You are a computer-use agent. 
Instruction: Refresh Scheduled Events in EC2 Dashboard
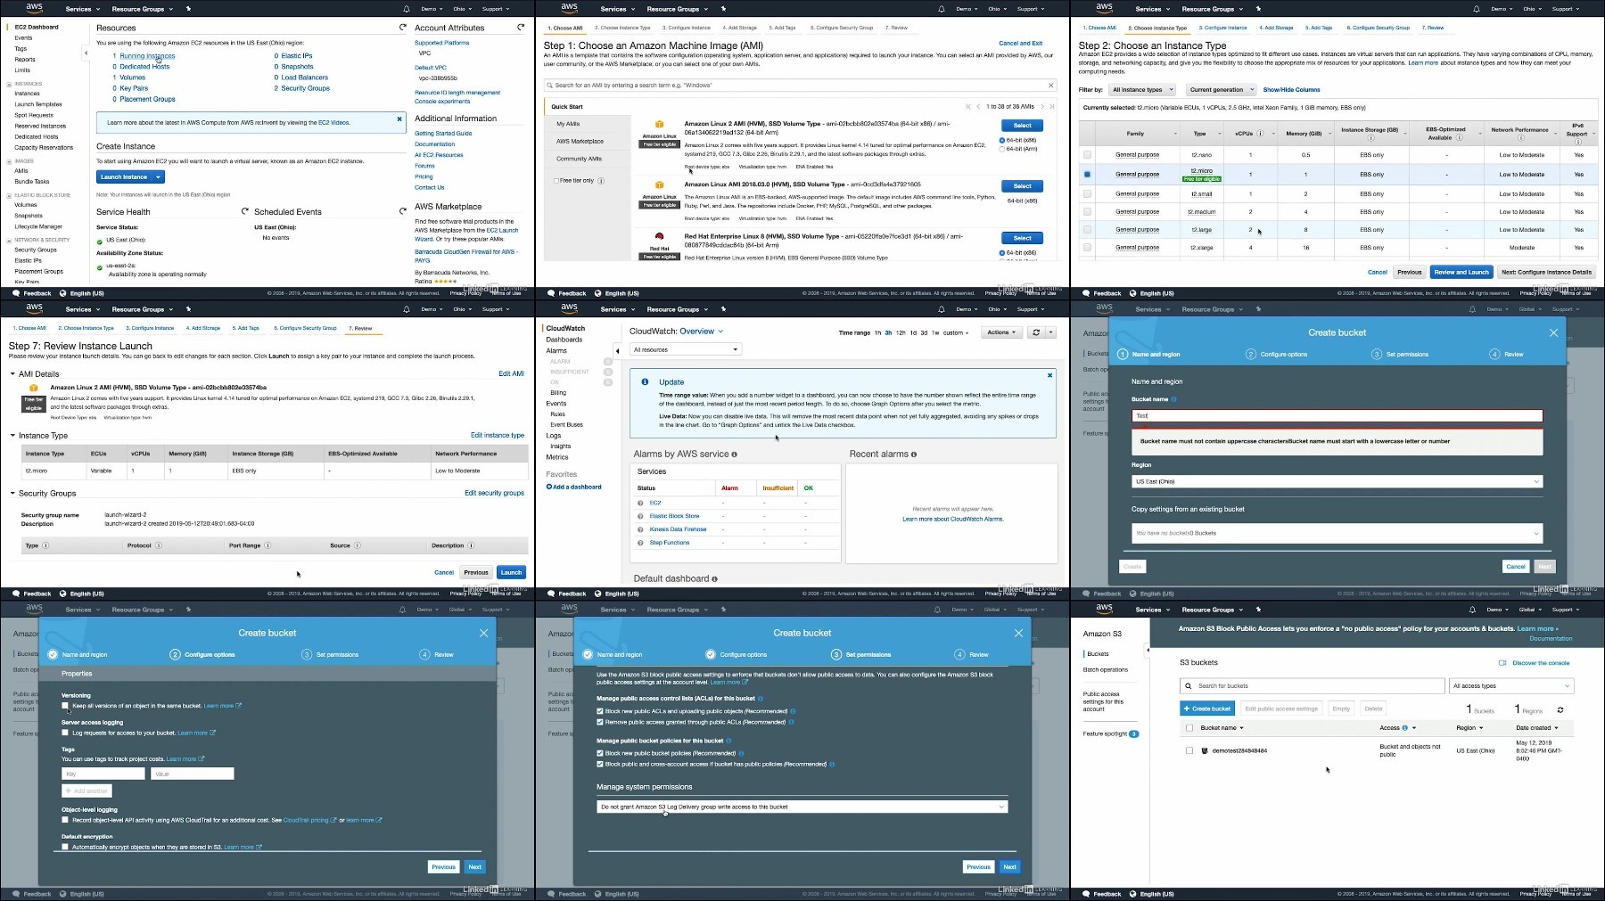pos(403,211)
